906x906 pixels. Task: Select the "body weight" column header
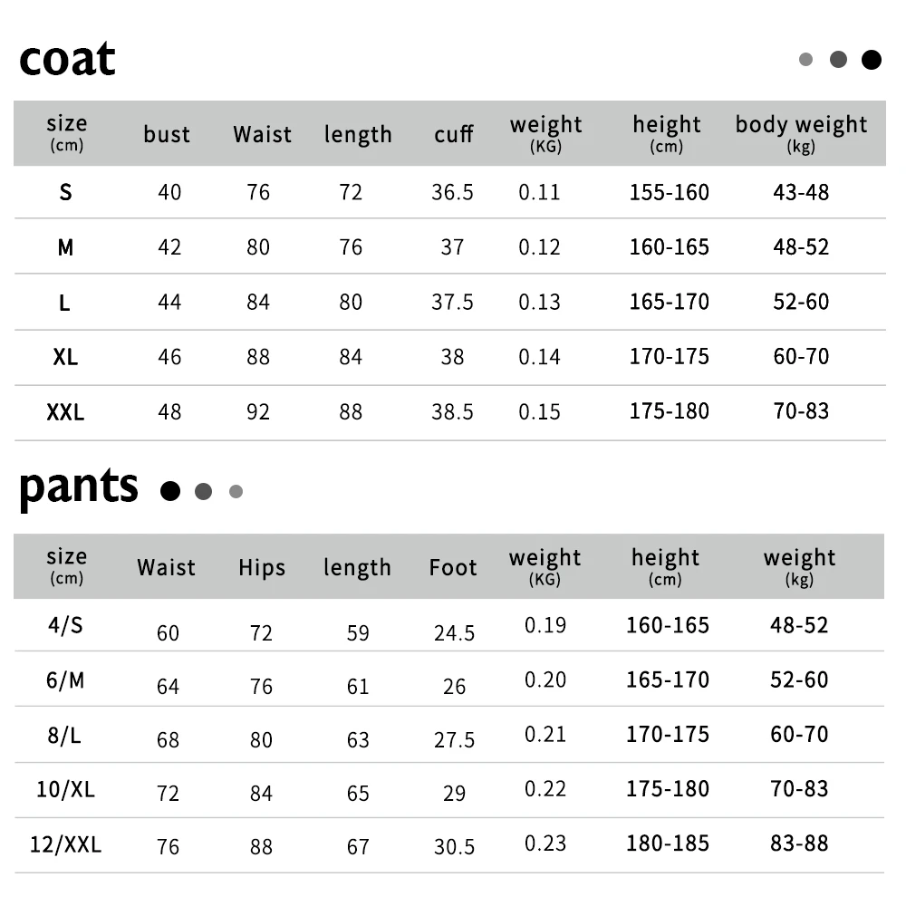[801, 131]
